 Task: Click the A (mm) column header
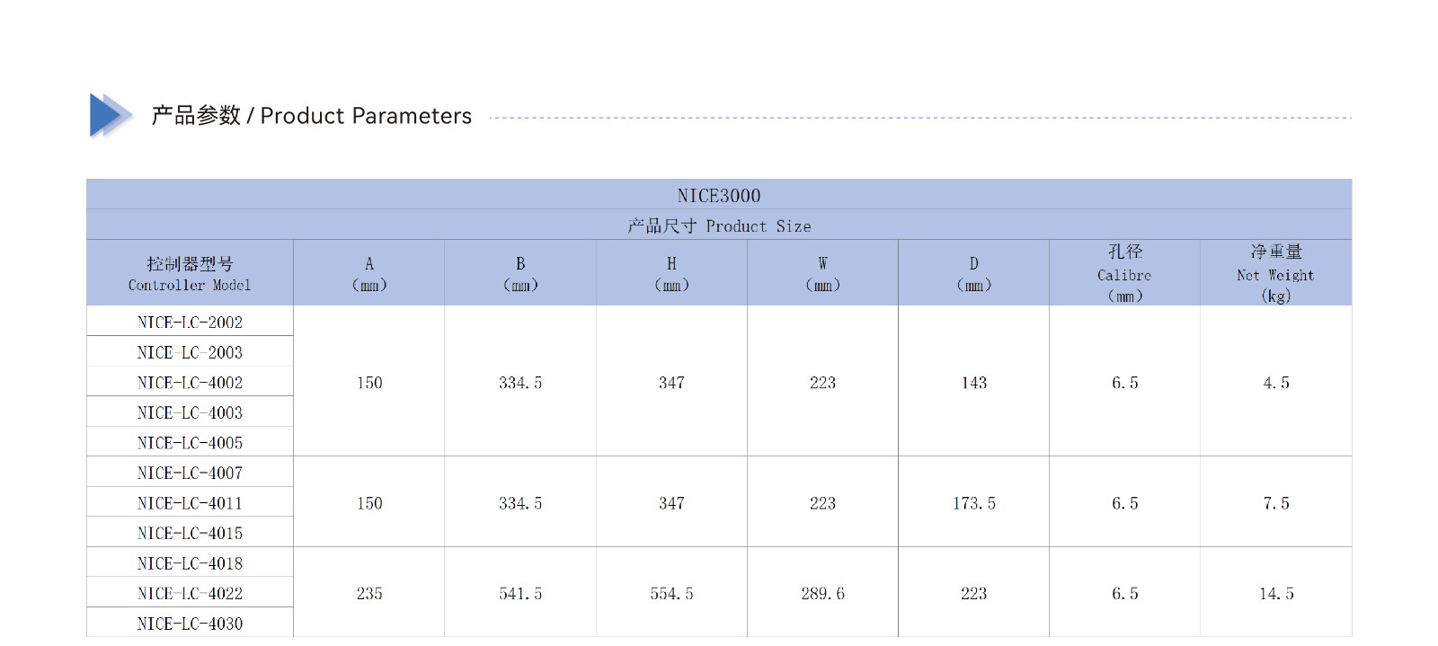click(x=369, y=273)
